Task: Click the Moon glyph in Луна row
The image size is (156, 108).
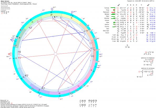Action: coord(118,10)
